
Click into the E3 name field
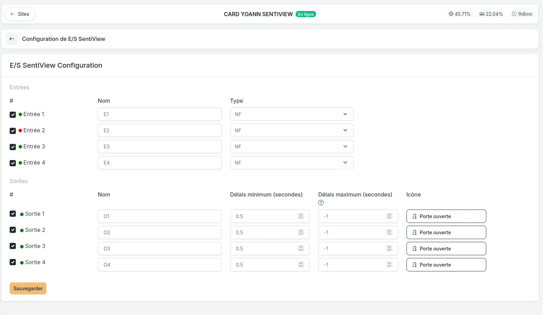pos(160,147)
